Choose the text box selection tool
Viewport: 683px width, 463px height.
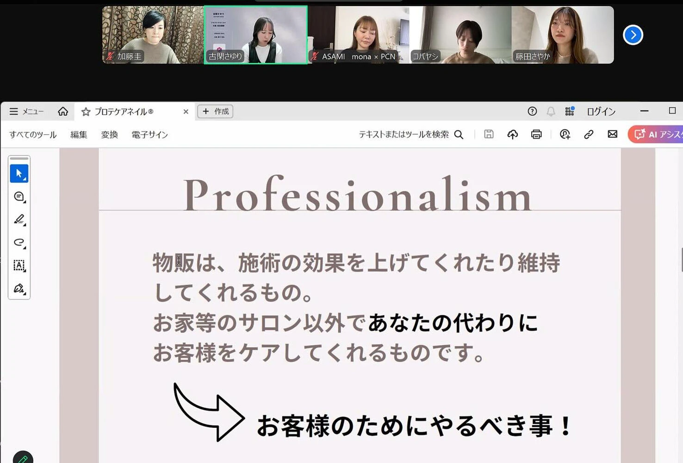pos(19,265)
